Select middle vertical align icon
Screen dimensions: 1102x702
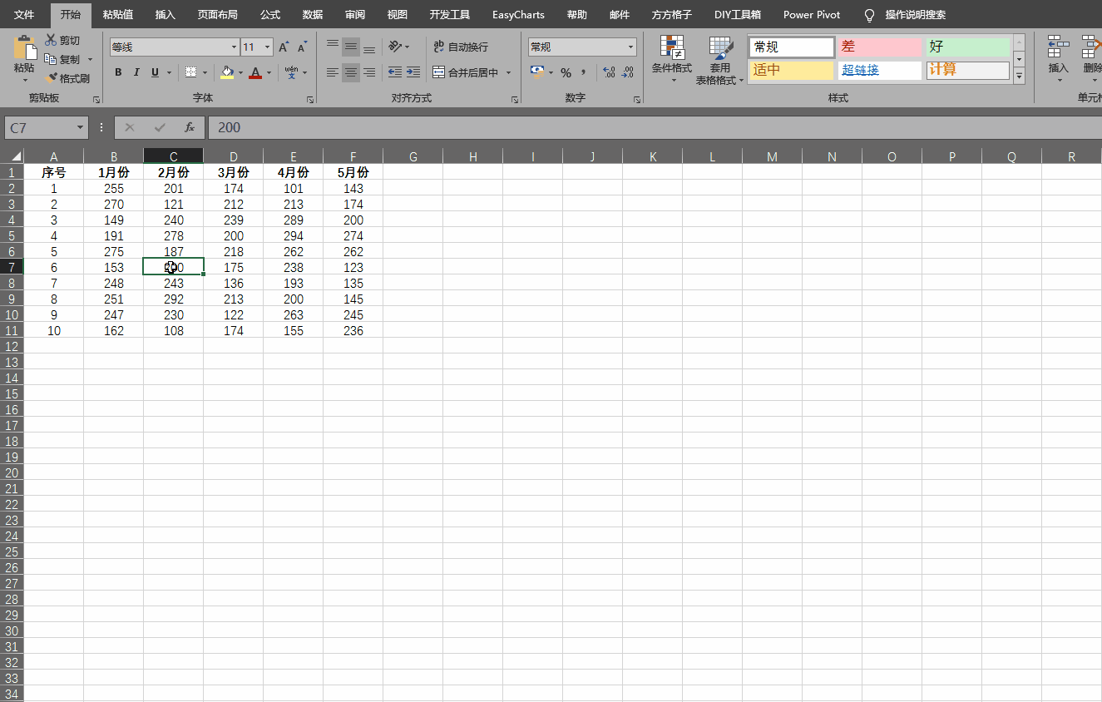click(x=351, y=47)
